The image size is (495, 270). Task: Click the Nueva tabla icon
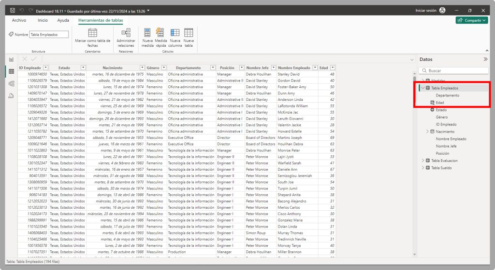pos(189,33)
